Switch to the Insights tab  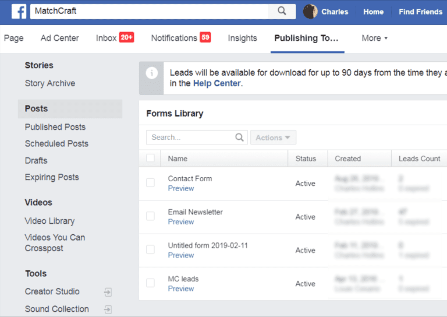coord(242,38)
